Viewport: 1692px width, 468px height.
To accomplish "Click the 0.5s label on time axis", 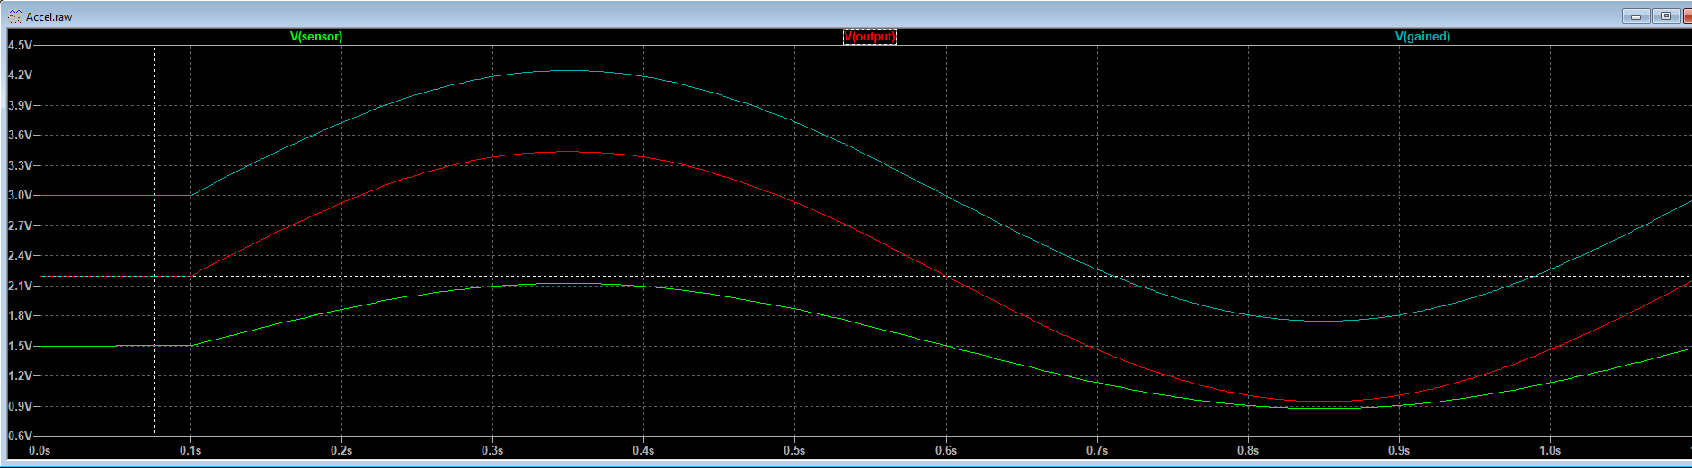I will click(x=794, y=450).
